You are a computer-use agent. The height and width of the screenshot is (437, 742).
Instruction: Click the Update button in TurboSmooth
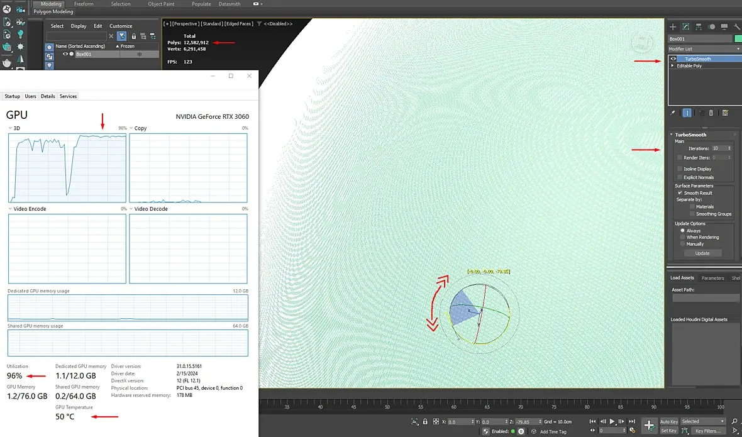(x=702, y=253)
